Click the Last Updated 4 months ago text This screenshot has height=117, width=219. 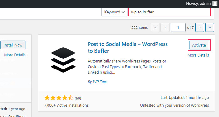[x=185, y=98]
